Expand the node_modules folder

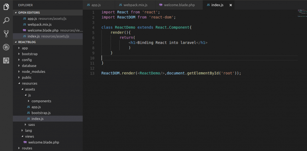click(48, 72)
